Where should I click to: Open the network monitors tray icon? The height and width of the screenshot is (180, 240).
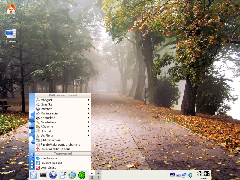coord(184,175)
